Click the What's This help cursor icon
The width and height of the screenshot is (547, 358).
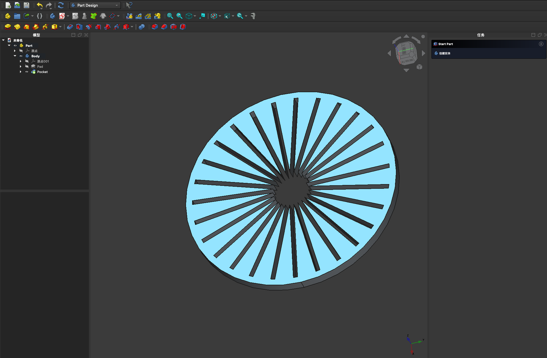[129, 5]
